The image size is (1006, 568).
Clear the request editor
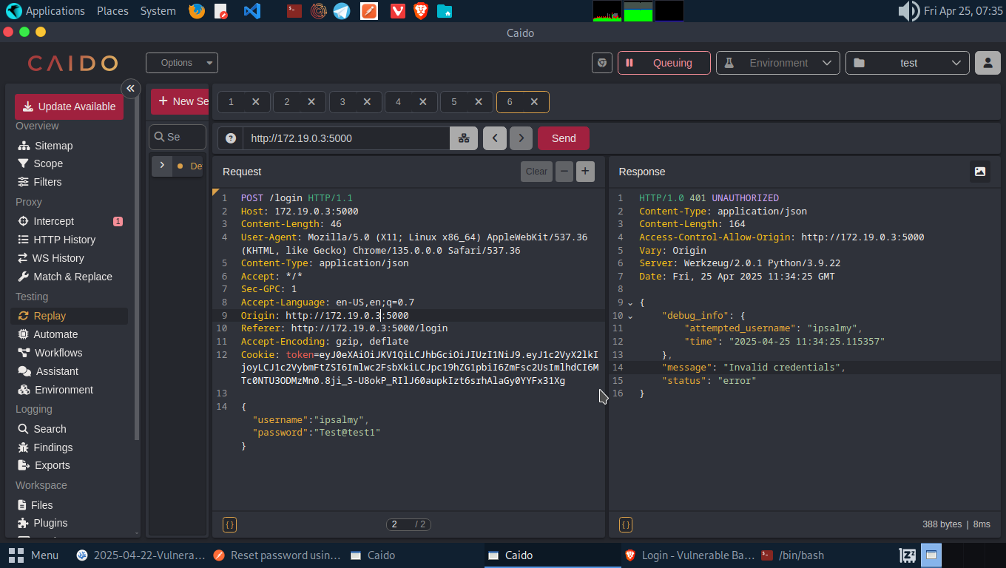click(536, 172)
